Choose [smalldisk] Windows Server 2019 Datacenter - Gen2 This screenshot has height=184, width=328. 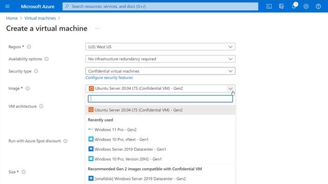point(160,178)
